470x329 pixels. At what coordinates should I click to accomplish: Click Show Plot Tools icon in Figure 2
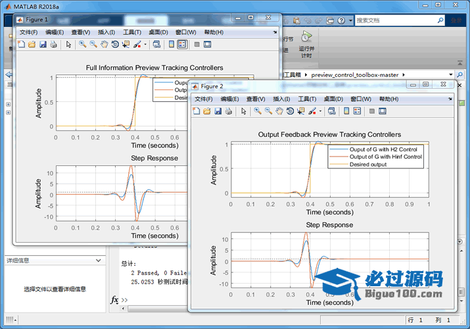[383, 111]
